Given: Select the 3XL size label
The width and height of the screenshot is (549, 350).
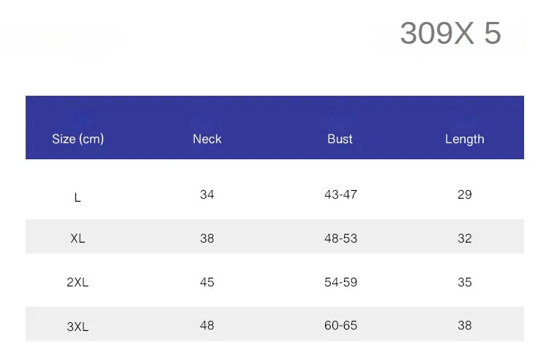Looking at the screenshot, I should pyautogui.click(x=78, y=327).
